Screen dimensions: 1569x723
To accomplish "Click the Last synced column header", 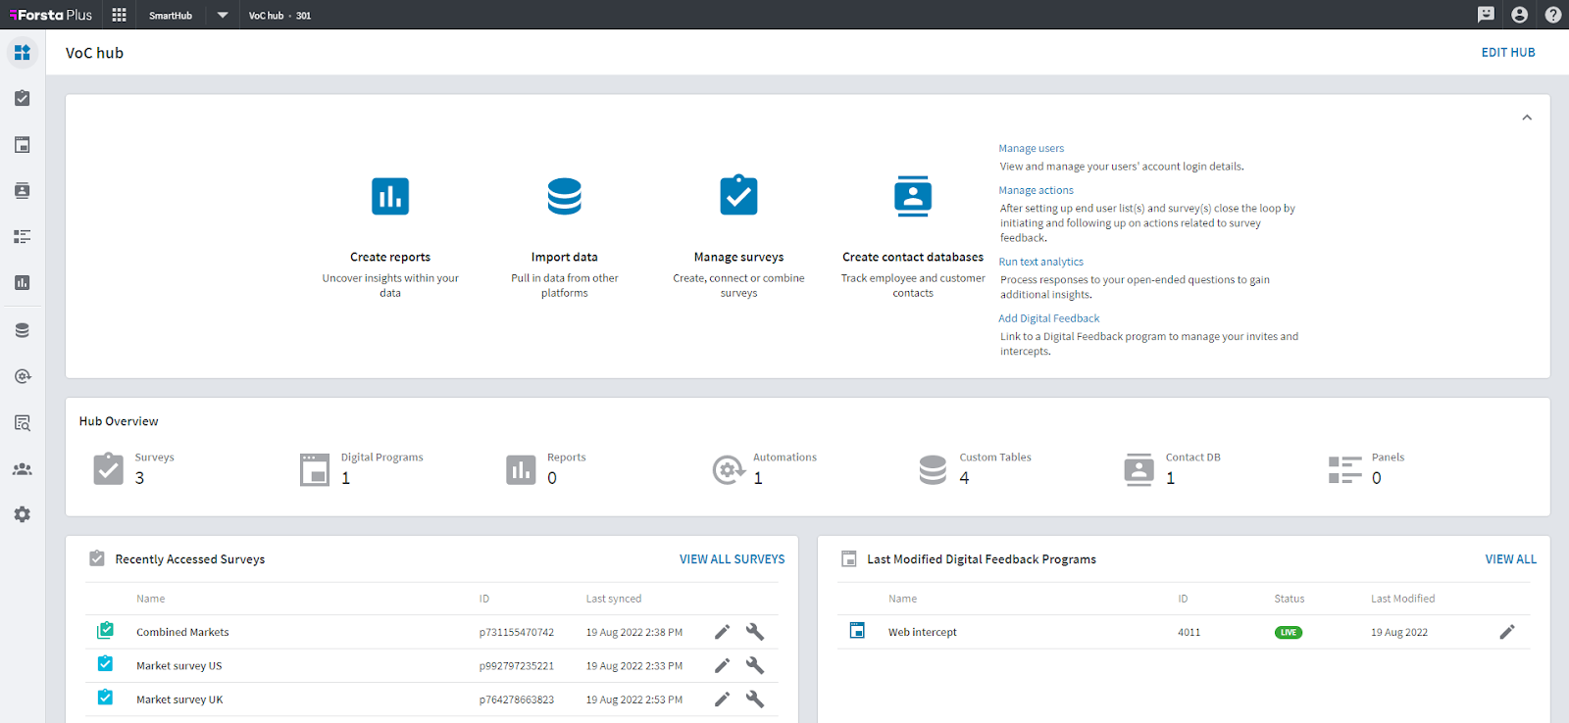I will tap(614, 599).
